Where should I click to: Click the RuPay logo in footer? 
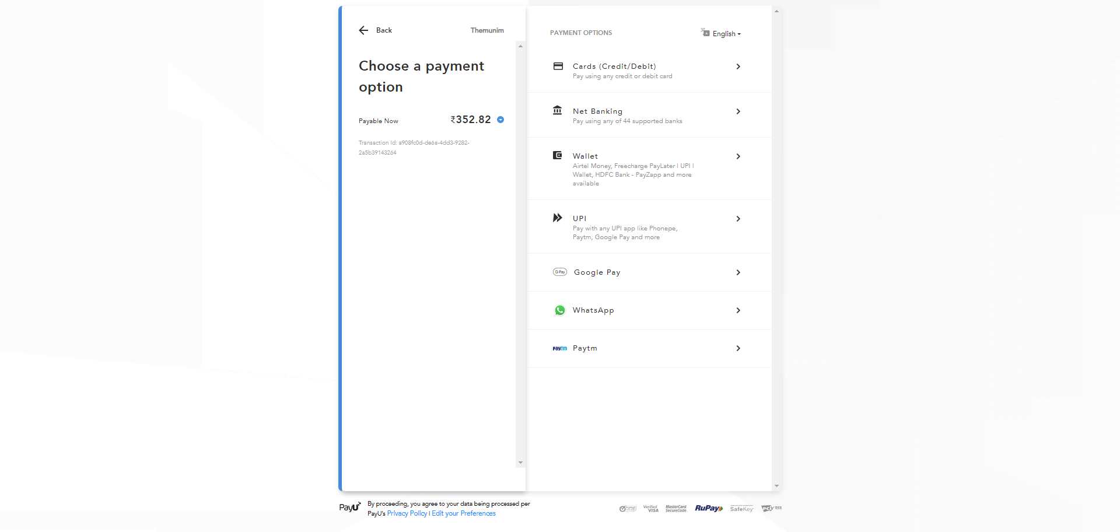[709, 509]
